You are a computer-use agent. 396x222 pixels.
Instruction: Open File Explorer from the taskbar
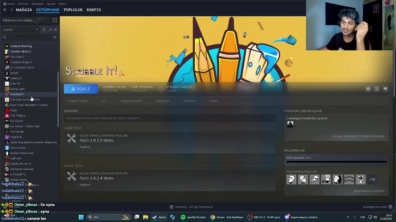(x=145, y=217)
